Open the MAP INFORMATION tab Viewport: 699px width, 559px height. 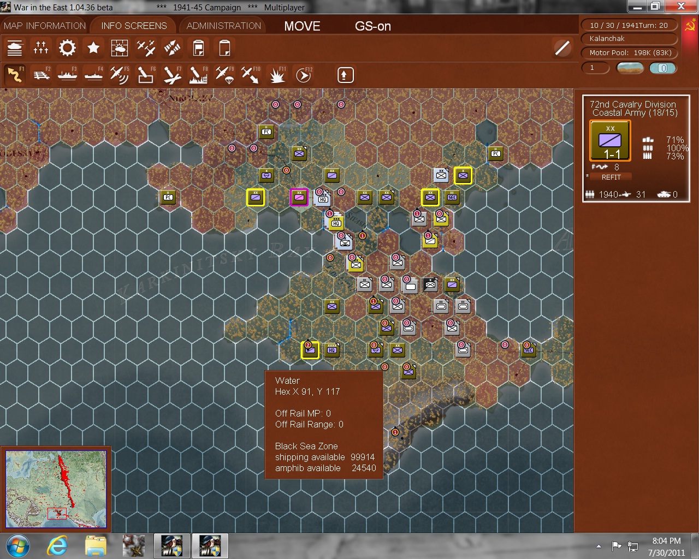click(x=45, y=26)
